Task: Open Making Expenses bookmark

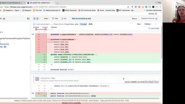Action: point(52,10)
